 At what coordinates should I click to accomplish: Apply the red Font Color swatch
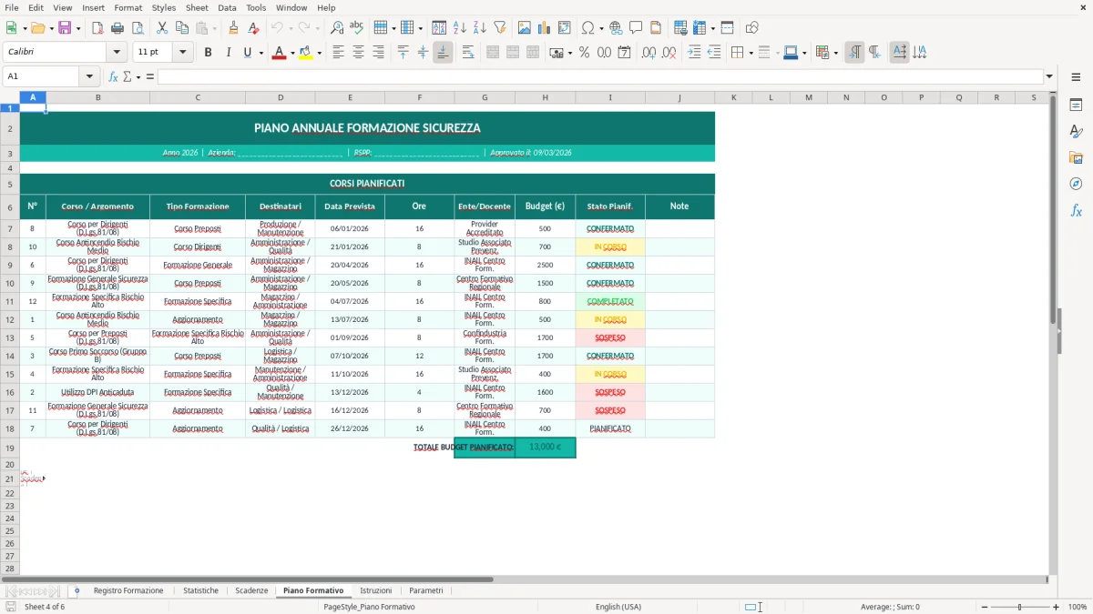(x=279, y=53)
